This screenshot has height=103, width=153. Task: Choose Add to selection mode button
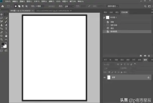[x=19, y=6]
